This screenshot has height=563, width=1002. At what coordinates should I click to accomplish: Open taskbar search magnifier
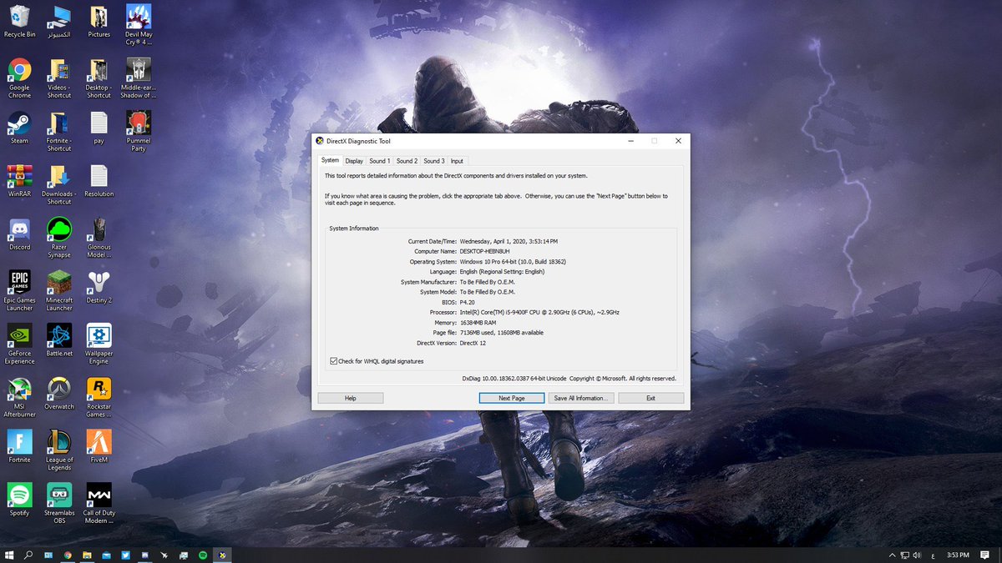click(28, 555)
